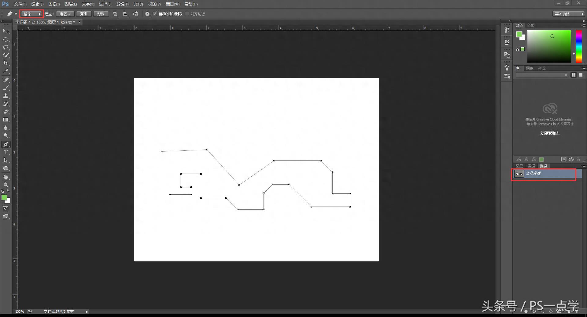The image size is (587, 317).
Task: Click the 立即获取! link
Action: [549, 133]
